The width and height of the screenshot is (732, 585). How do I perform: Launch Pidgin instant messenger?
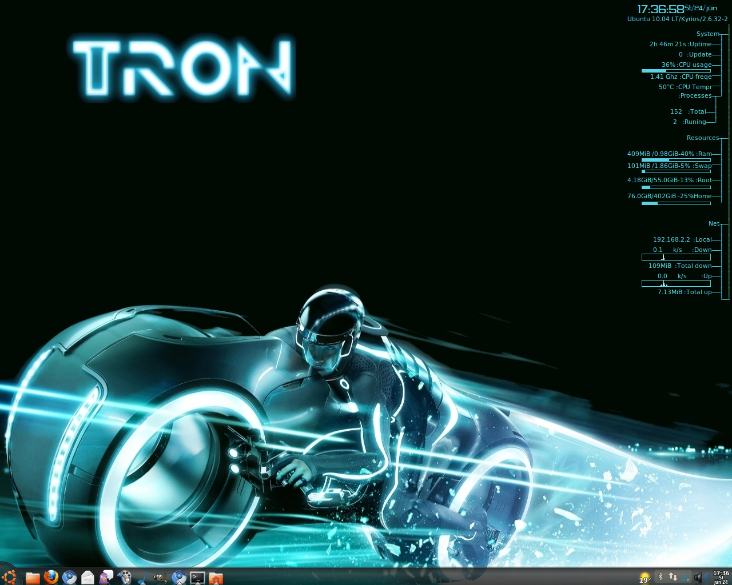coord(106,578)
